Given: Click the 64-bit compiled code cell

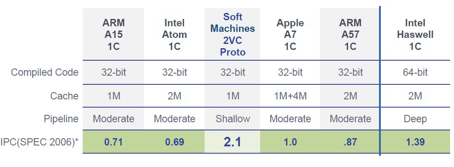Looking at the screenshot, I should [415, 72].
